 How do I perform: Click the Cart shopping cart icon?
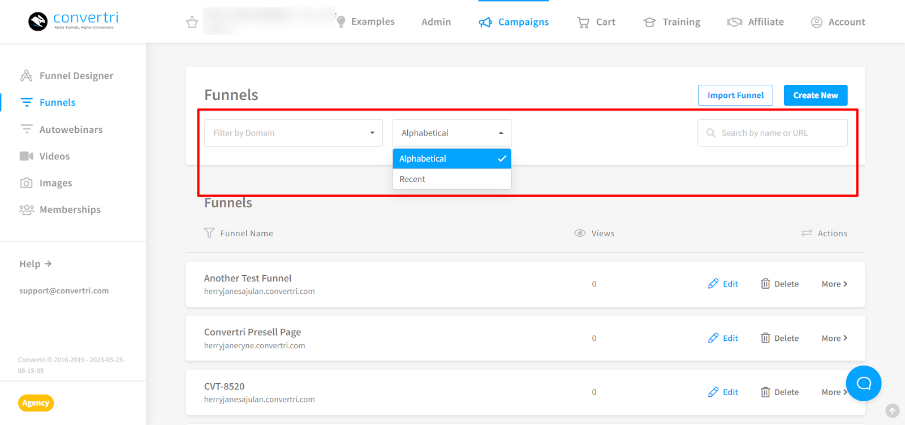583,22
